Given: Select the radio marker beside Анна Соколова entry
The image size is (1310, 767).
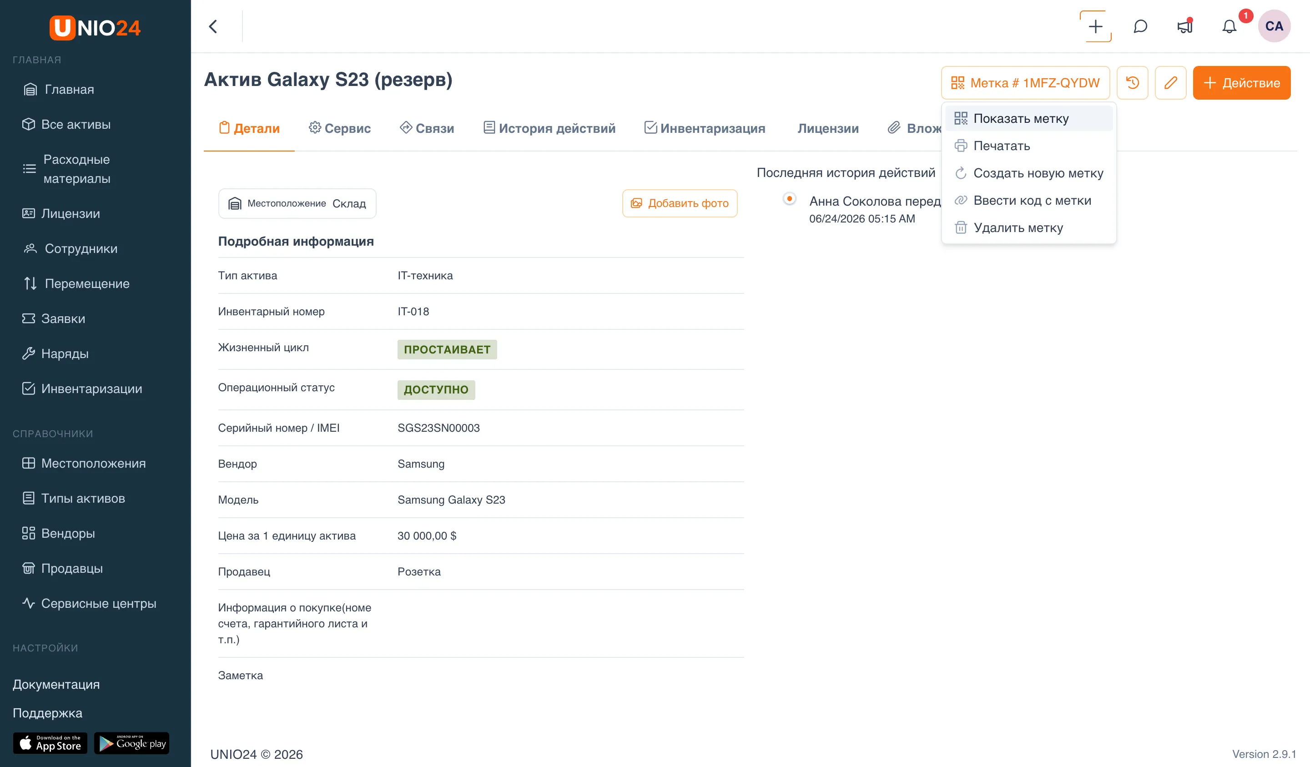Looking at the screenshot, I should click(789, 199).
